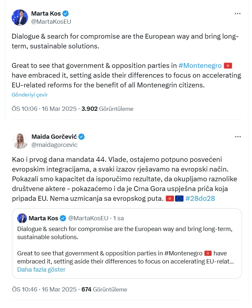This screenshot has width=252, height=308.
Task: Click Maida Gorčević verified badge
Action: (82, 136)
